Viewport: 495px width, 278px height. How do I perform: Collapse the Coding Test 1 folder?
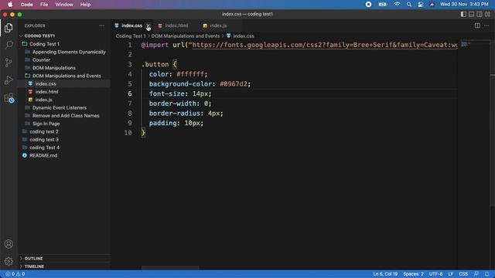64,44
